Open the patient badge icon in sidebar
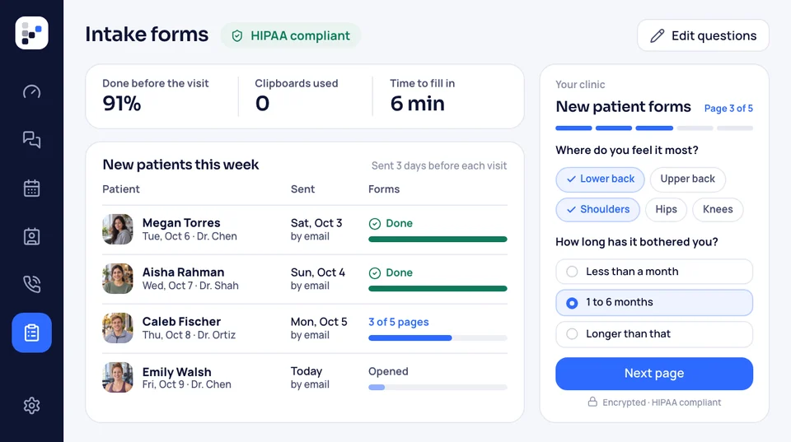 [32, 236]
